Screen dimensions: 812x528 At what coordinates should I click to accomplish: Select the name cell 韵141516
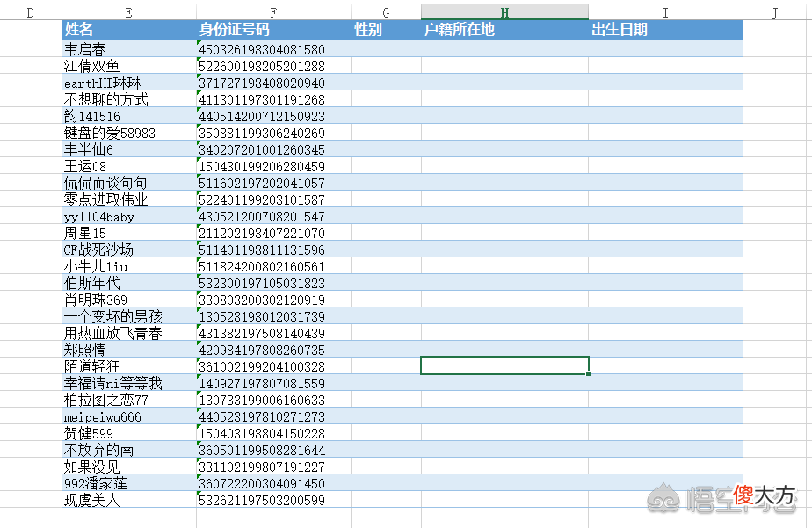coord(129,116)
